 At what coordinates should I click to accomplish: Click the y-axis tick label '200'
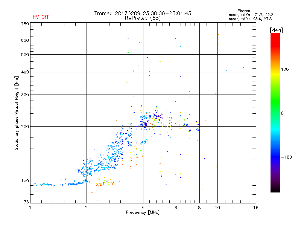coord(25,127)
